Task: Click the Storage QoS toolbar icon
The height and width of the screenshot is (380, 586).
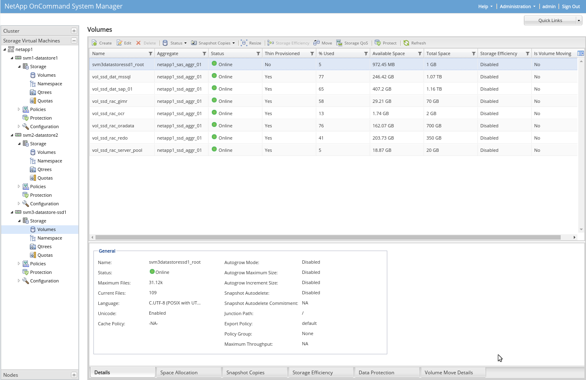Action: click(340, 43)
